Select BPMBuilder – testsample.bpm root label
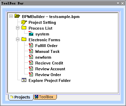Image resolution: width=126 pixels, height=106 pixels. [51, 17]
